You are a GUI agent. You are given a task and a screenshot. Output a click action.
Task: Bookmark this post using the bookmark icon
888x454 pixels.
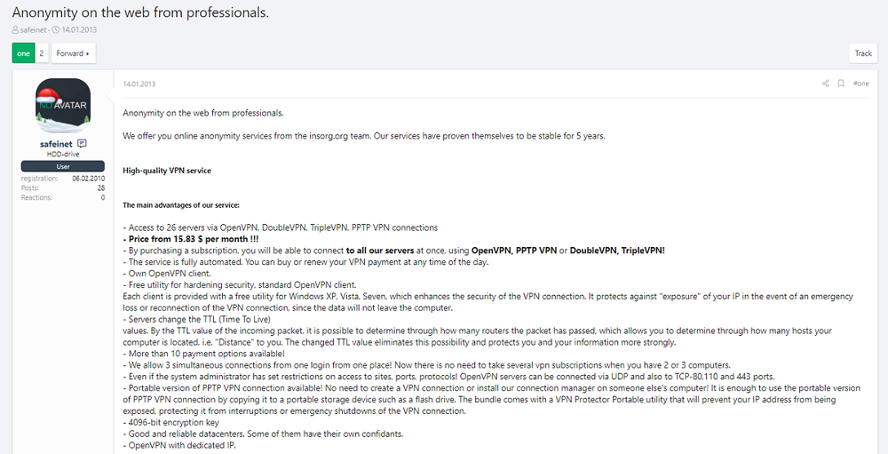841,84
